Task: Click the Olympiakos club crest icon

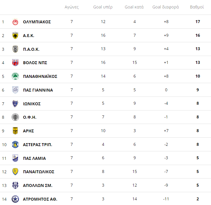Action: (15, 22)
